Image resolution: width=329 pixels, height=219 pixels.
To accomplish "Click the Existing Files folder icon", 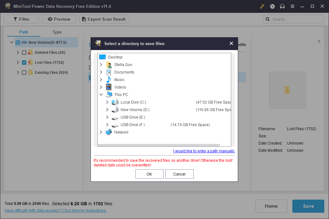I will point(30,73).
